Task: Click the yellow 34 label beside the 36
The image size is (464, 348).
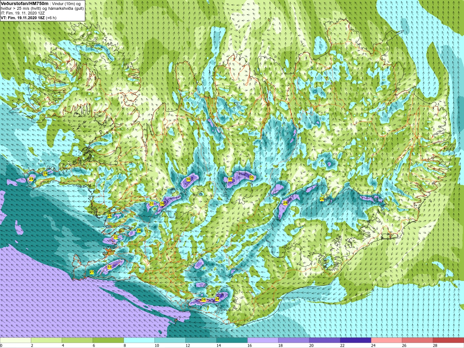Action: [x=217, y=299]
